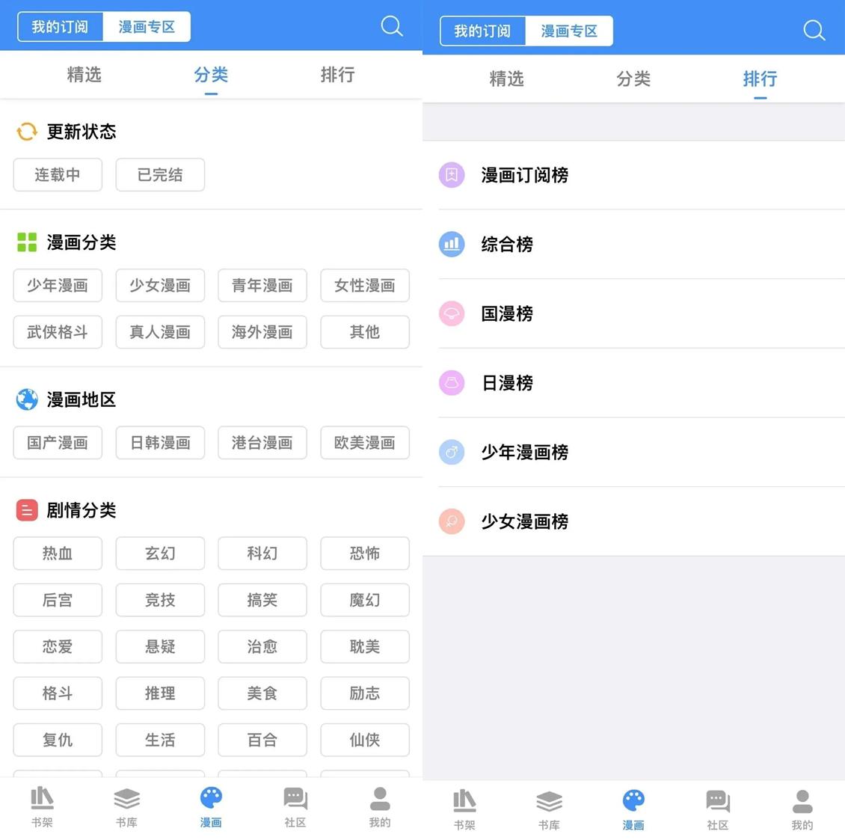Open the 少女漫画榜 ranking entry
This screenshot has height=840, width=845.
click(x=524, y=522)
